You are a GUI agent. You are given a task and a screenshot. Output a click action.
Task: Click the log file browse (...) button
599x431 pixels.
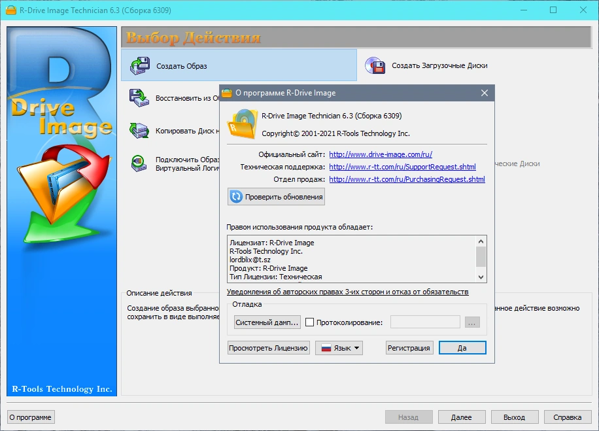click(x=472, y=322)
